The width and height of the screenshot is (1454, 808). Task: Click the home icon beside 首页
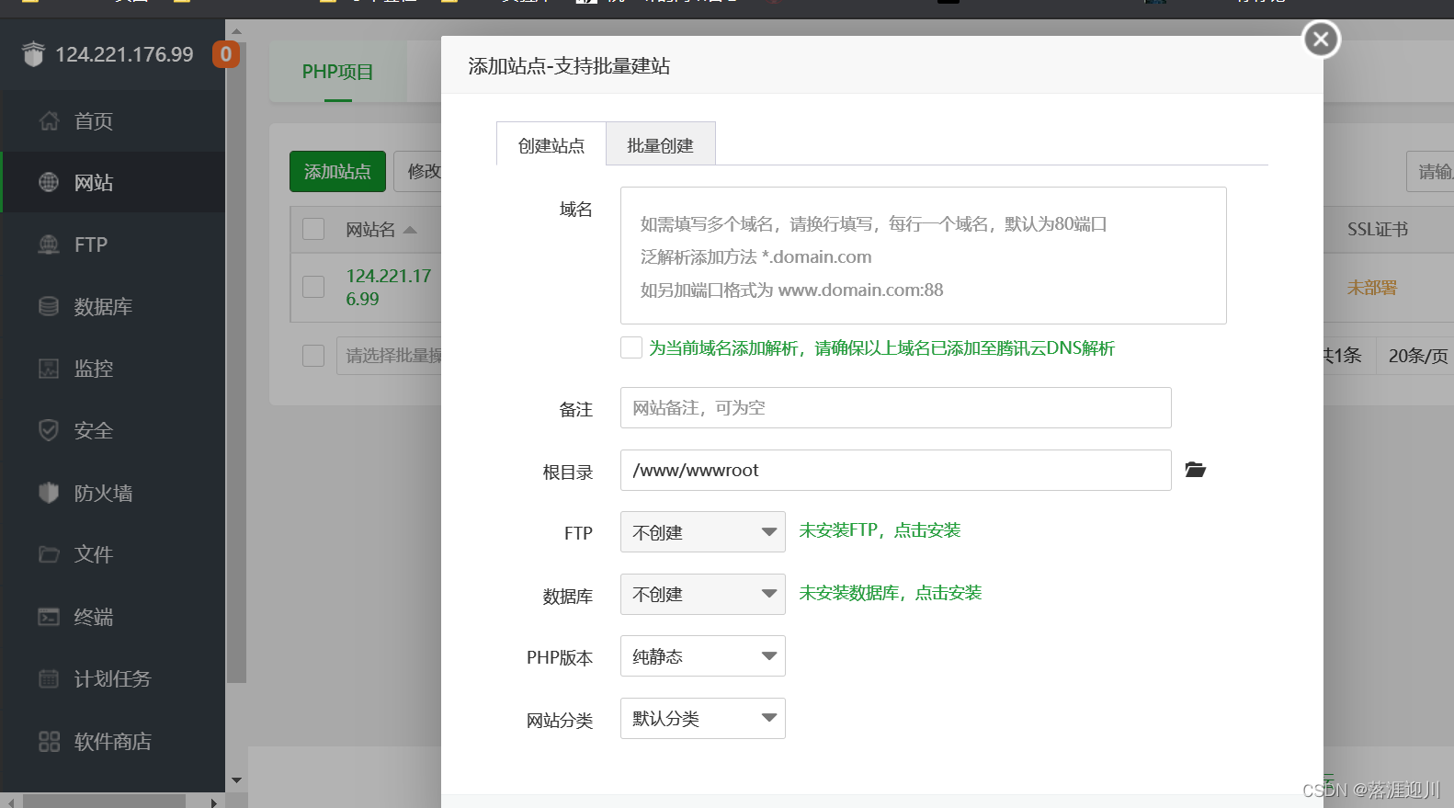pos(49,120)
